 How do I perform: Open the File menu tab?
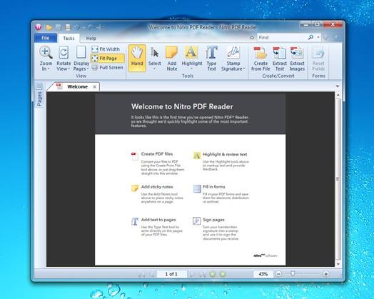click(x=45, y=38)
